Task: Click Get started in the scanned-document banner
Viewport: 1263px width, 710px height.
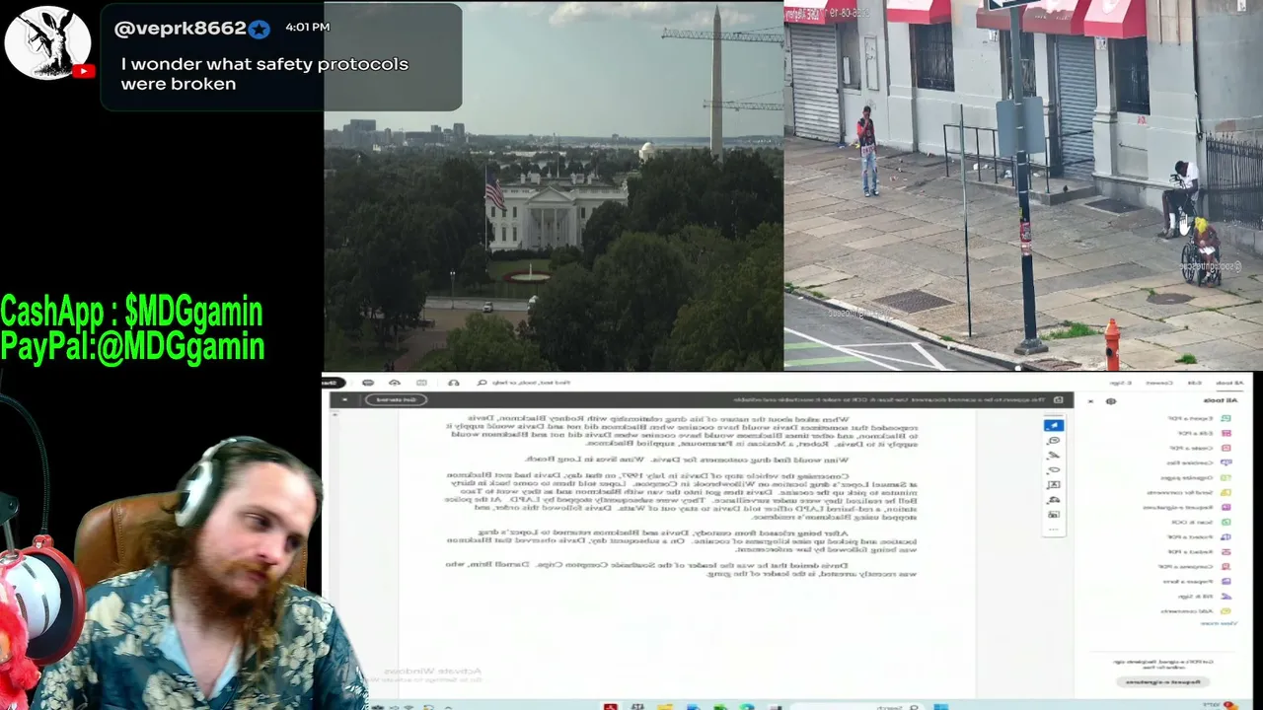Action: (x=396, y=399)
